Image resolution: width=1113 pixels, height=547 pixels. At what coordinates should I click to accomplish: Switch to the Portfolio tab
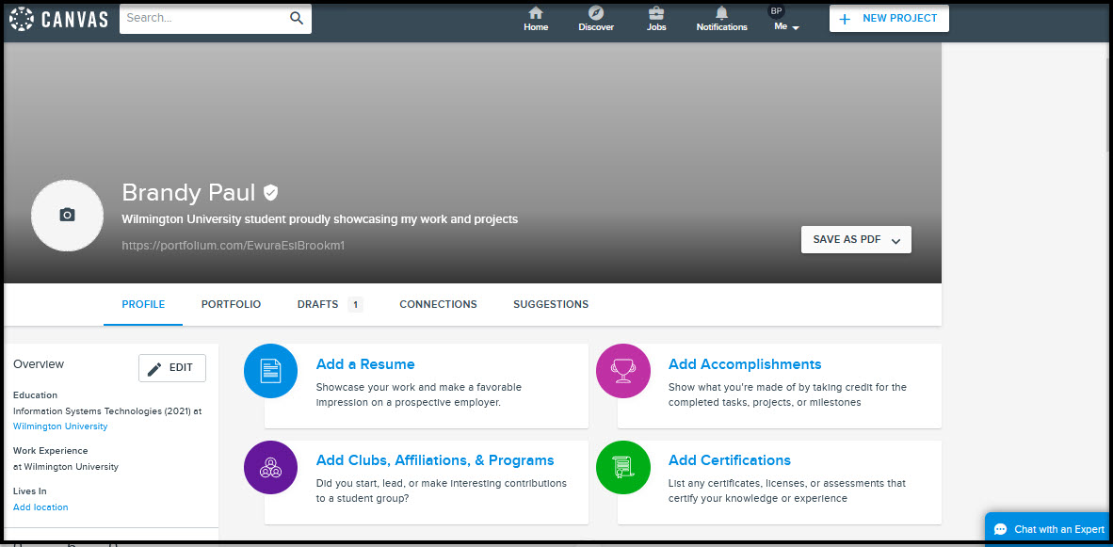(232, 304)
